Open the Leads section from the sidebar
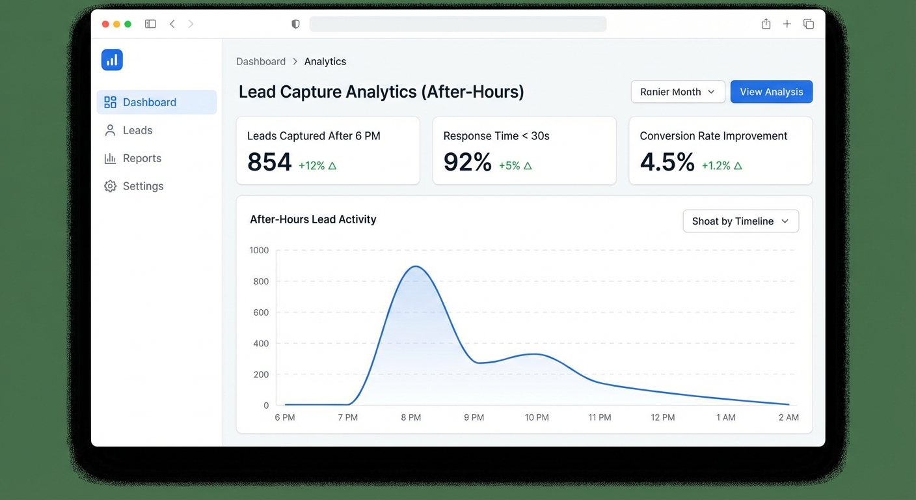Image resolution: width=916 pixels, height=500 pixels. point(137,130)
